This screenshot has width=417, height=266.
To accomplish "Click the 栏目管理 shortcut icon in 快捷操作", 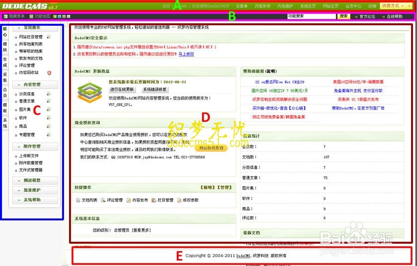I will [x=154, y=200].
